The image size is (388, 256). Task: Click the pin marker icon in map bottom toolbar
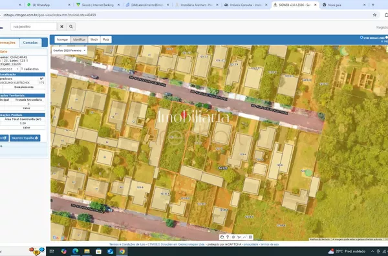(228, 237)
